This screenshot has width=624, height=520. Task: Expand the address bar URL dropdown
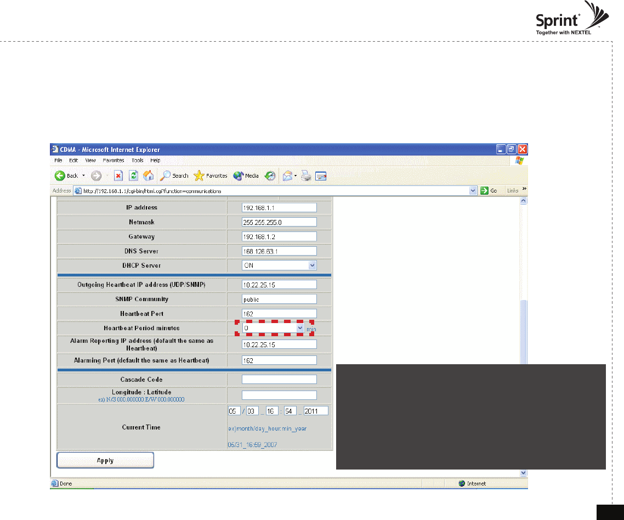(x=473, y=190)
